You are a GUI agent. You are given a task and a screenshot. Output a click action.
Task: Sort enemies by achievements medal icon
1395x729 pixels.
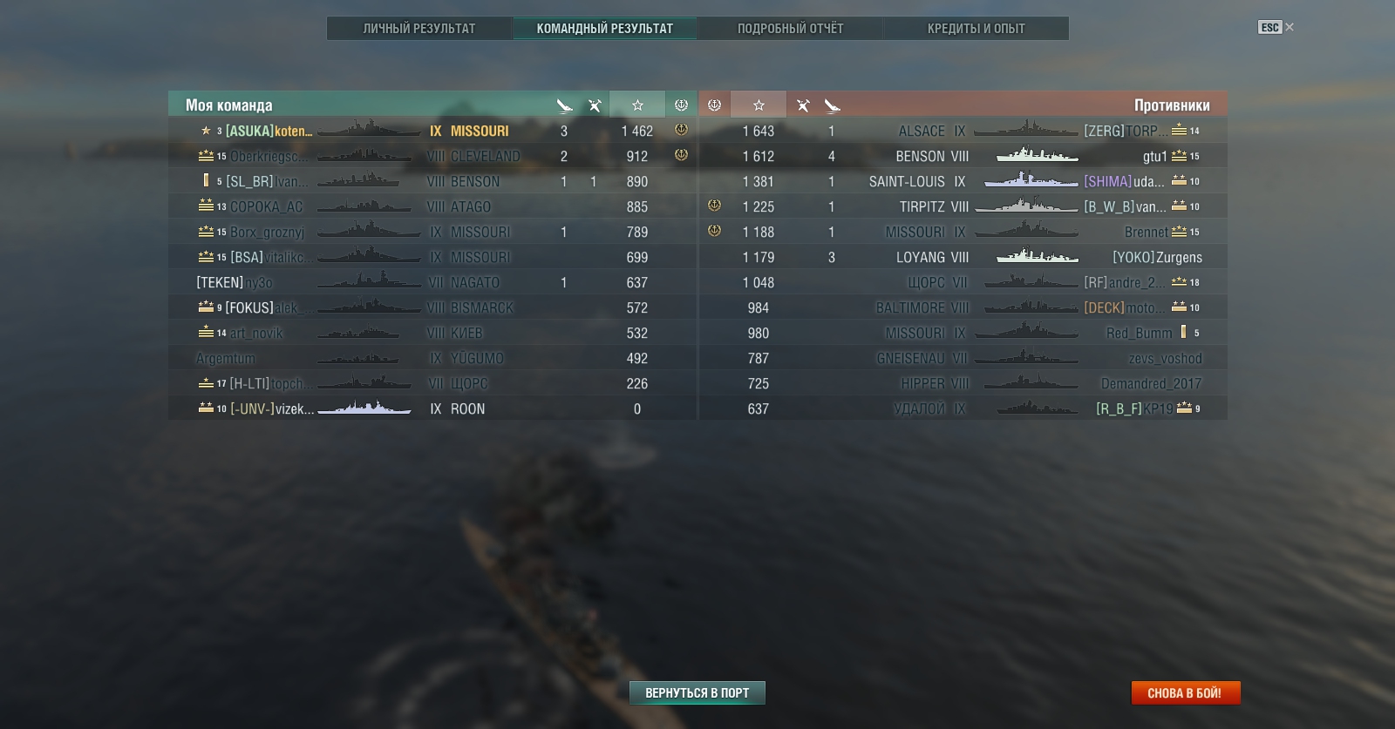tap(714, 105)
